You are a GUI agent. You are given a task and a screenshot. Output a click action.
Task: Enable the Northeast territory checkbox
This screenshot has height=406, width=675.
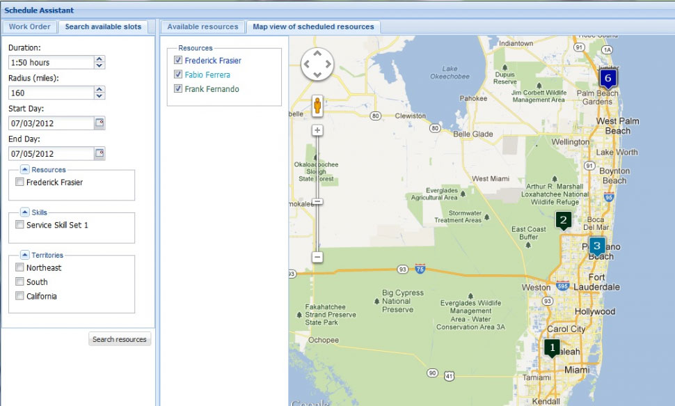click(19, 267)
